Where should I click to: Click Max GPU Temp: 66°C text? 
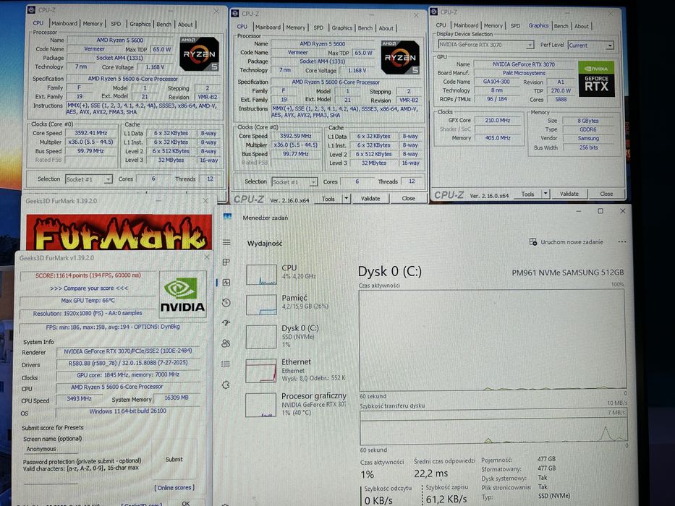pos(88,300)
